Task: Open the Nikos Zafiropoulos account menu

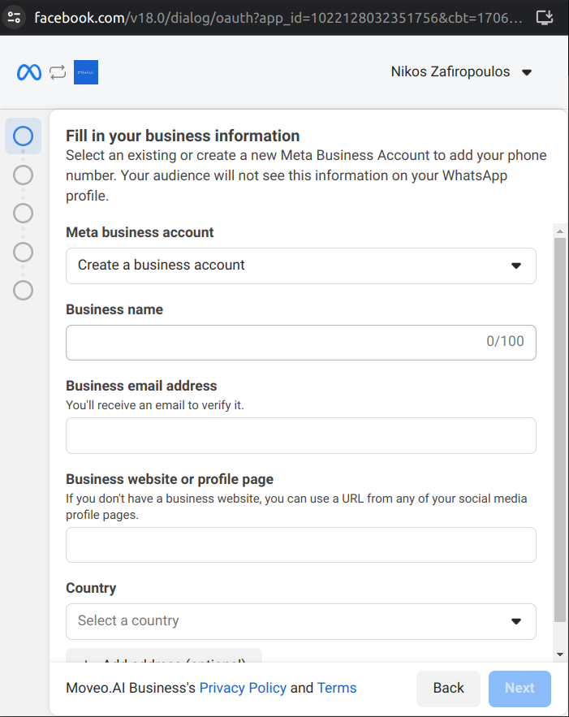Action: (x=461, y=72)
